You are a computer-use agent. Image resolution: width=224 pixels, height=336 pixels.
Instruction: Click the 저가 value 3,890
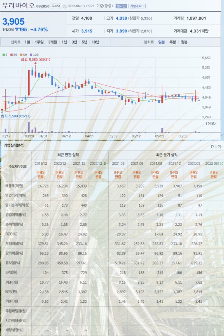[121, 31]
